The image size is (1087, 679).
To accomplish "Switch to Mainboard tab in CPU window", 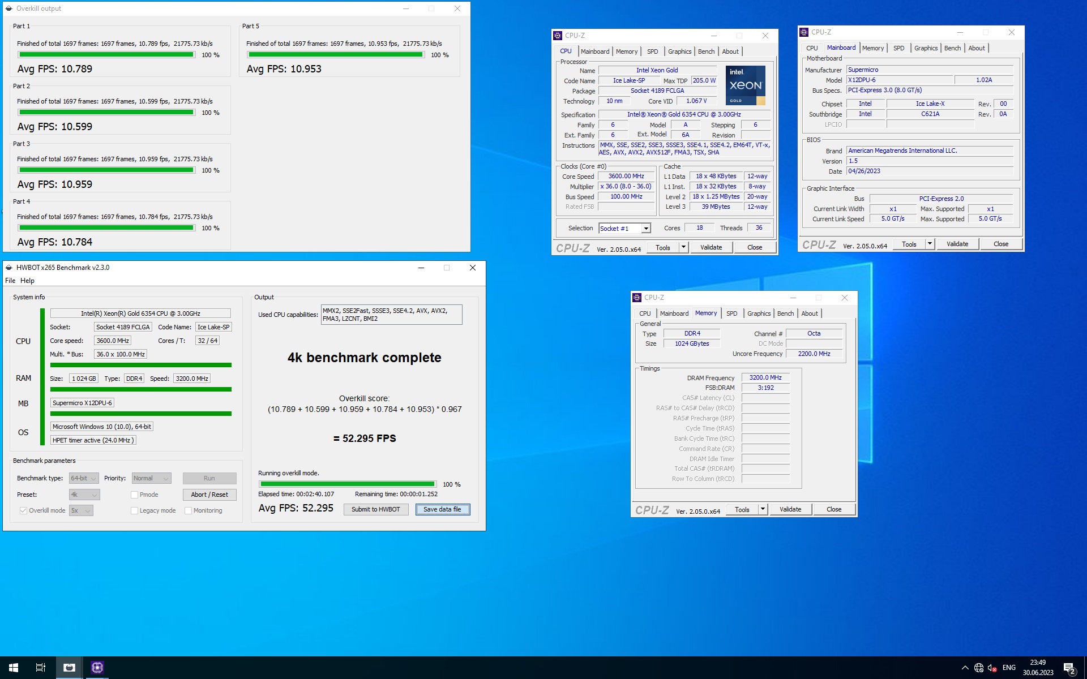I will click(x=595, y=51).
